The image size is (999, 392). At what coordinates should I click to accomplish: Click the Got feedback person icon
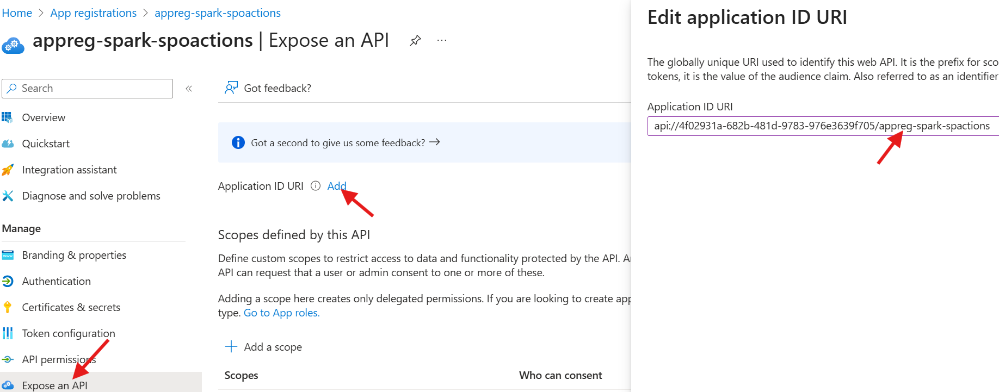coord(231,88)
